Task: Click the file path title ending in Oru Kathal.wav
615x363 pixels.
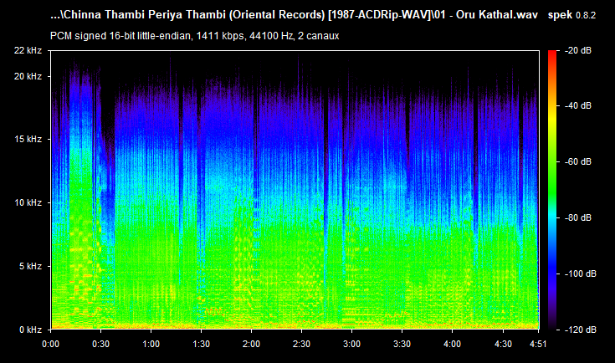Action: [x=295, y=15]
